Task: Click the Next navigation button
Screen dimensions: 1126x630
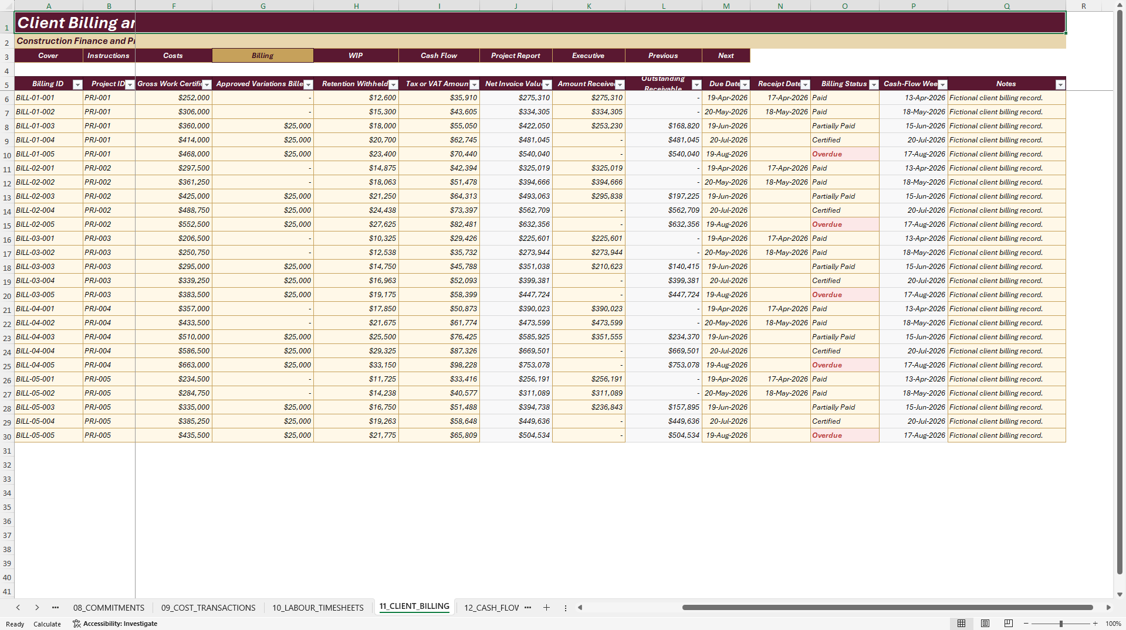Action: click(726, 56)
